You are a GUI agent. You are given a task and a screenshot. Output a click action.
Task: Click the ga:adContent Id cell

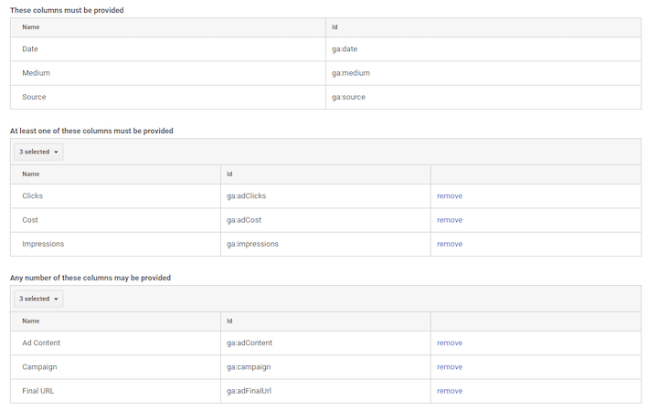pos(249,343)
